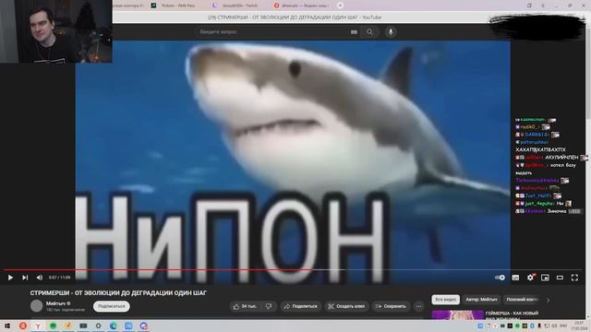
Task: Switch to theater mode view
Action: [560, 278]
